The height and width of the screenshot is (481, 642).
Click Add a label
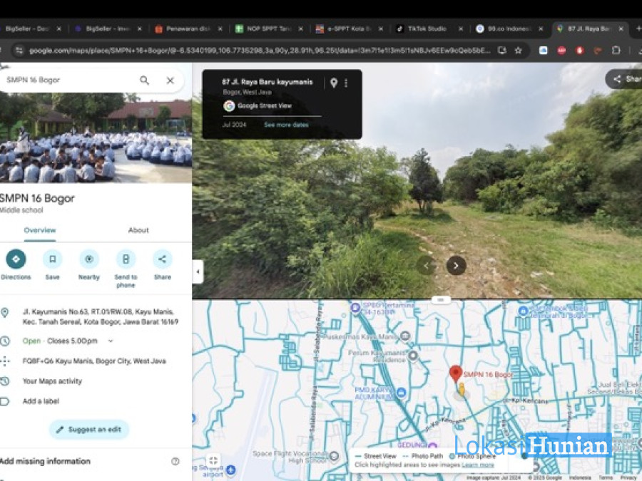pyautogui.click(x=41, y=401)
